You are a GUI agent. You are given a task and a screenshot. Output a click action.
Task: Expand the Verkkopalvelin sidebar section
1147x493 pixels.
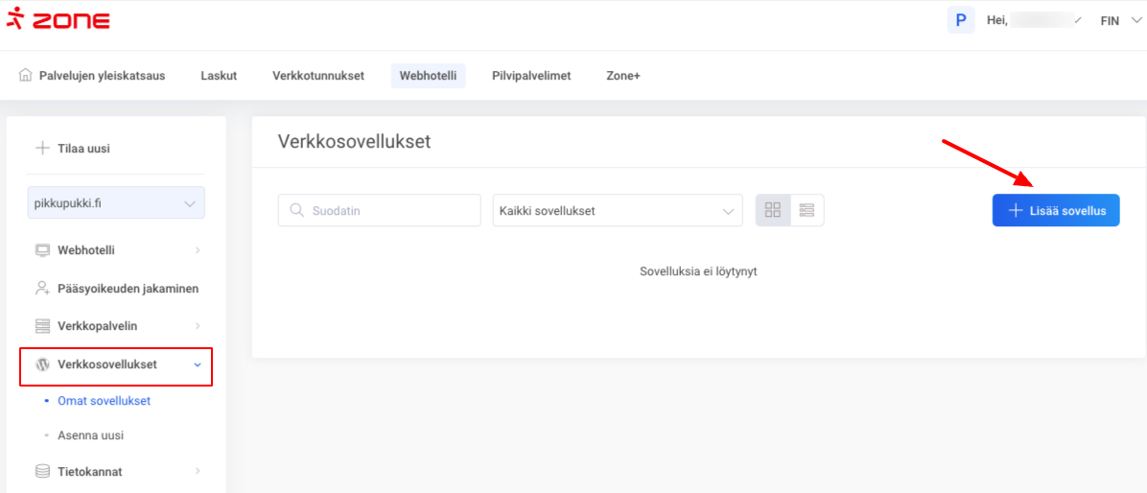(x=116, y=326)
